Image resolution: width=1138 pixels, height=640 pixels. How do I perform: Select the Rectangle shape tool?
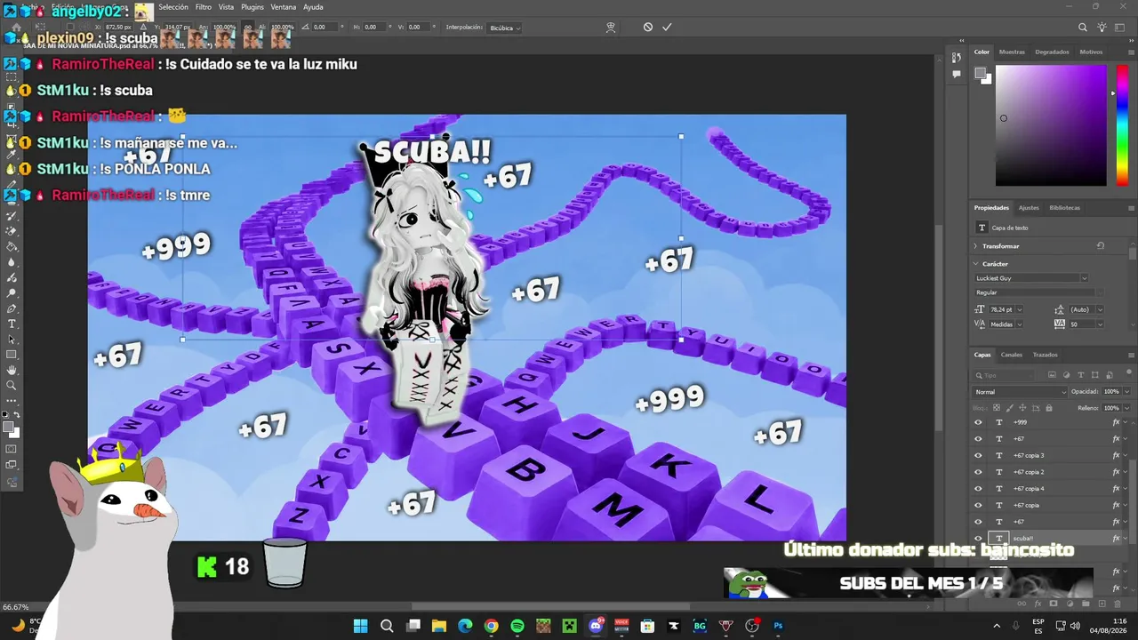(x=12, y=355)
